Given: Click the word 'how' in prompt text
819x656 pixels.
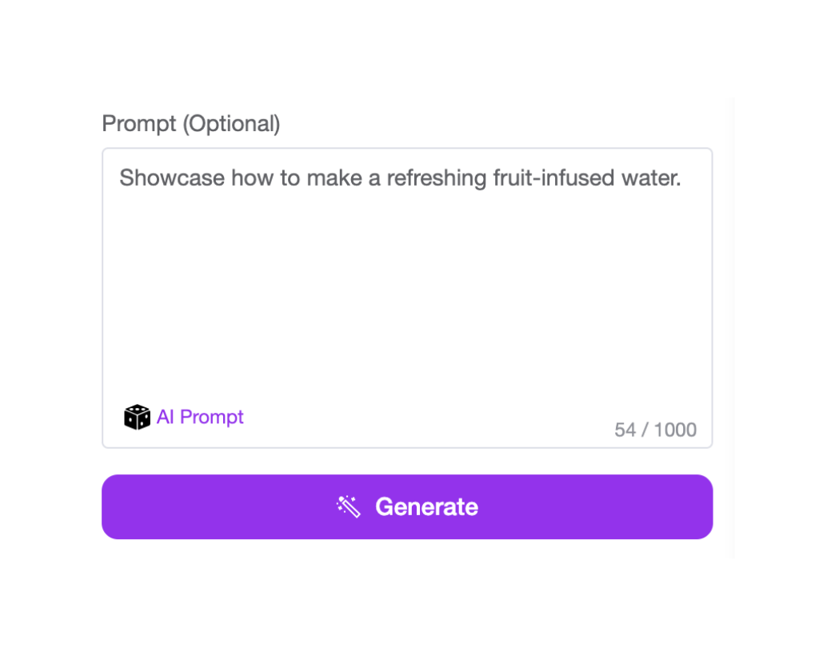Looking at the screenshot, I should (252, 178).
